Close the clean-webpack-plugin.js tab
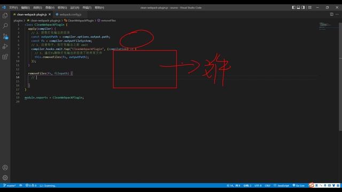Screen dimensions: 342x192 (50, 14)
